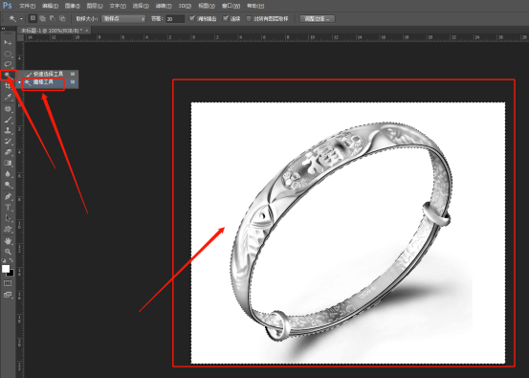Screen dimensions: 529x378
Task: Click the foreground color swatch
Action: [x=6, y=269]
